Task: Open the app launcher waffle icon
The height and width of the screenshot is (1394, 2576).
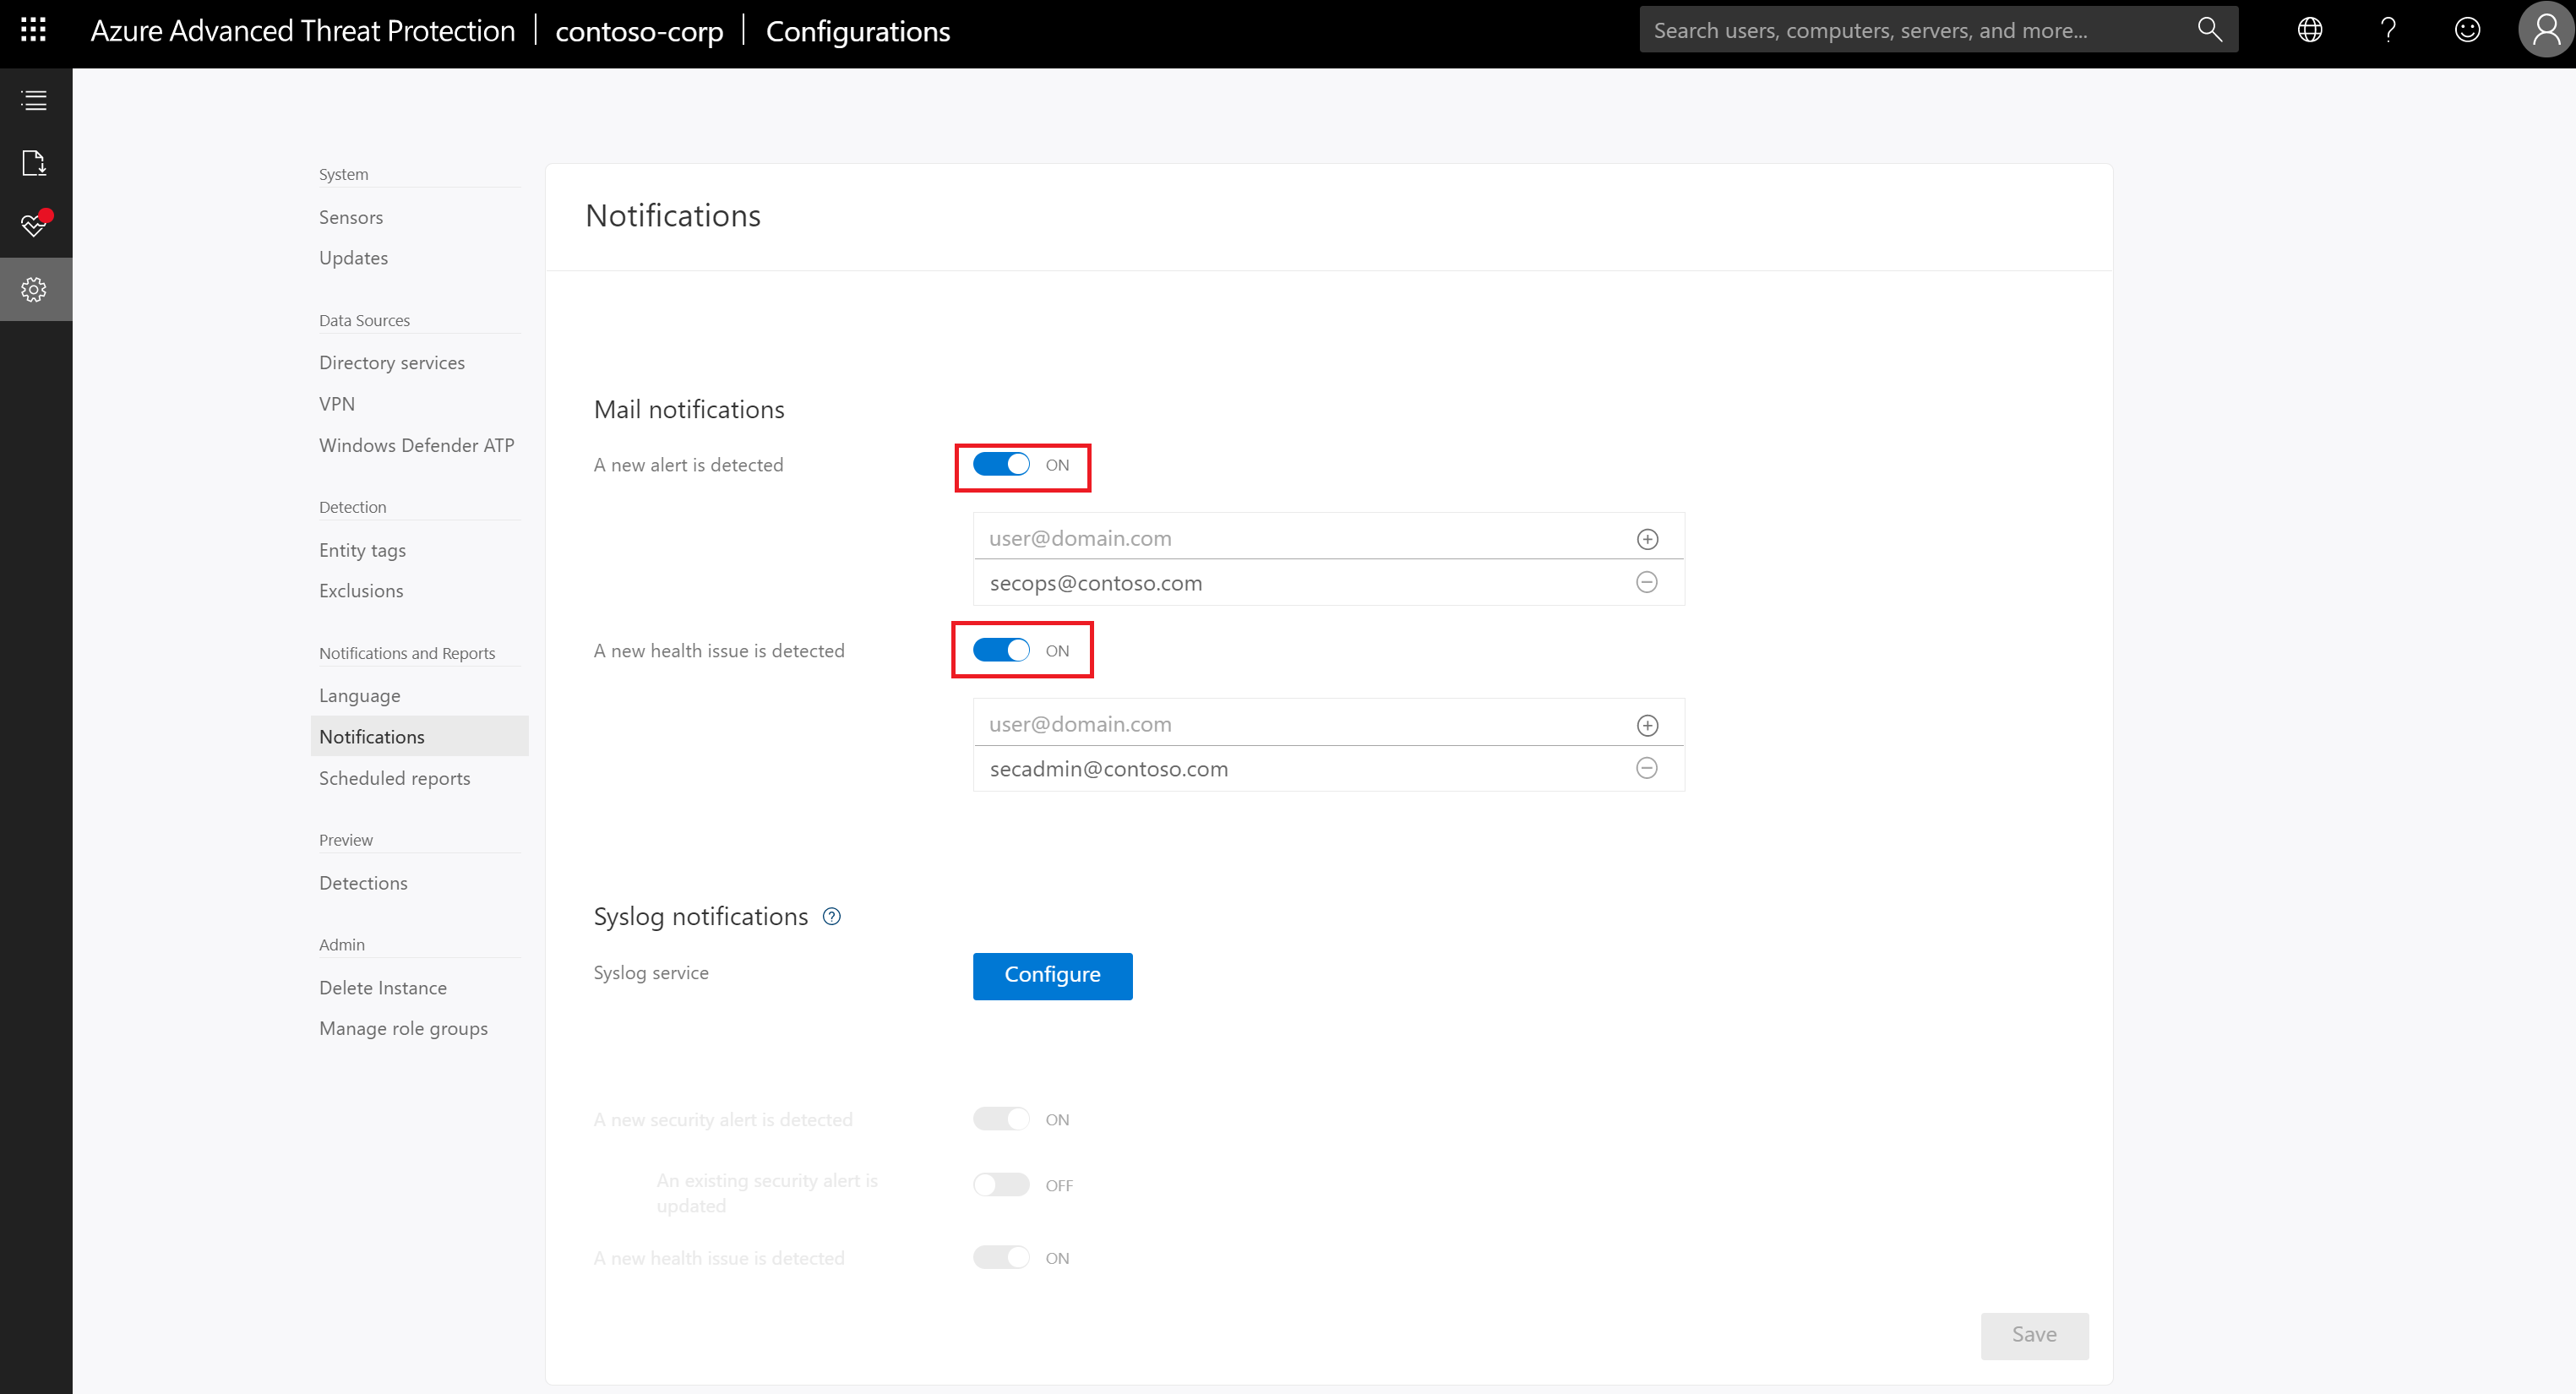Action: pyautogui.click(x=33, y=29)
